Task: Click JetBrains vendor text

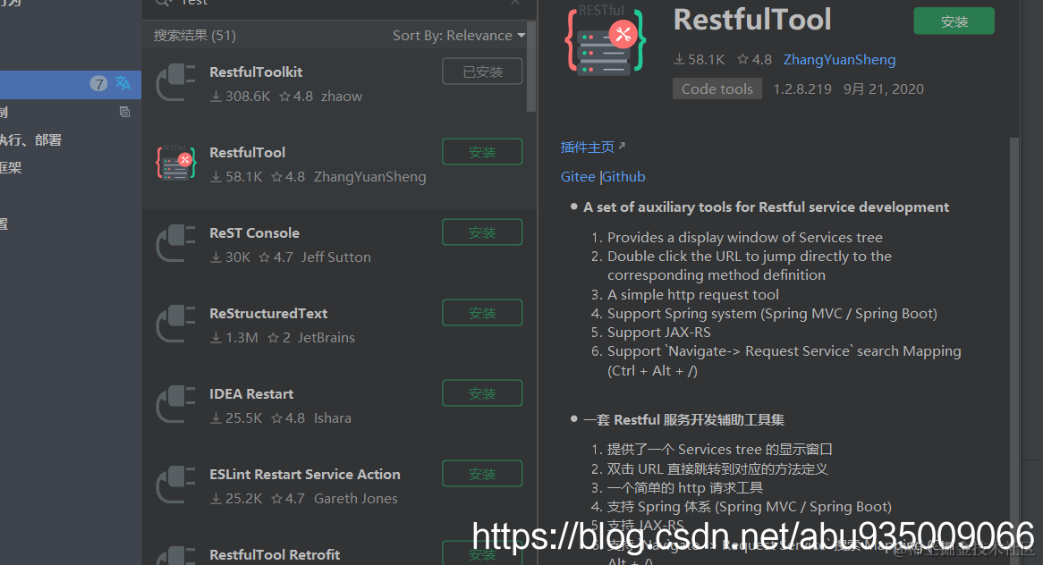Action: click(x=326, y=338)
